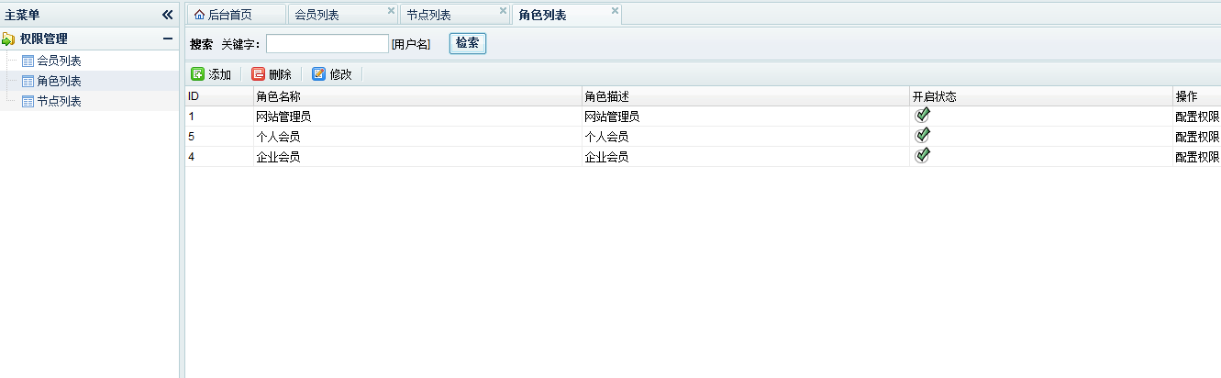Image resolution: width=1221 pixels, height=378 pixels.
Task: Collapse the 权限管理 section with minus
Action: tap(167, 39)
